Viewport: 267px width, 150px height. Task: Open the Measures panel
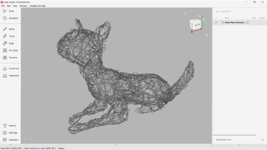[x=10, y=76]
